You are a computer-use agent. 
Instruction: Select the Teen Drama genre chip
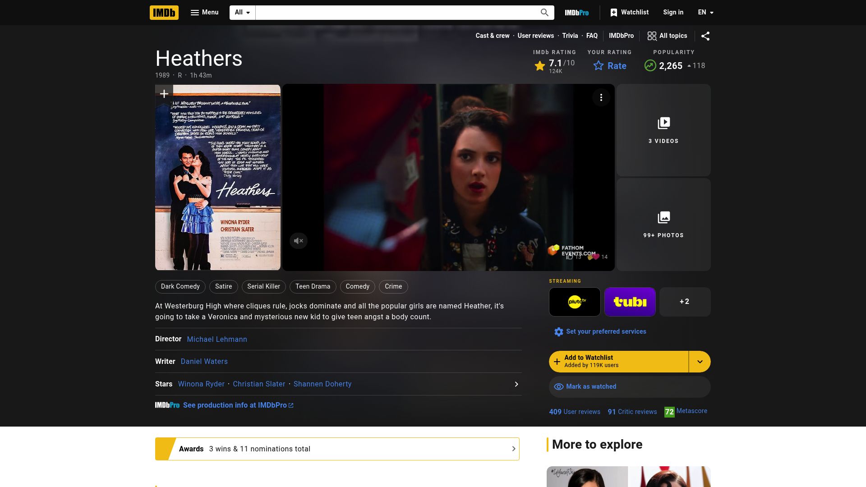click(x=313, y=287)
